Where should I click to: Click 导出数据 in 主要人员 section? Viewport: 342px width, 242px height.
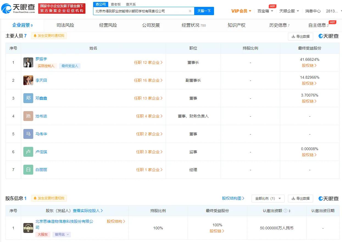(301, 36)
